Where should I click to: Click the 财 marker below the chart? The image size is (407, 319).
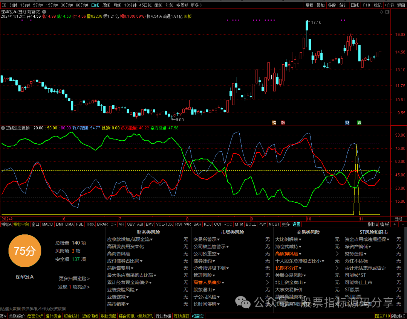pyautogui.click(x=347, y=123)
